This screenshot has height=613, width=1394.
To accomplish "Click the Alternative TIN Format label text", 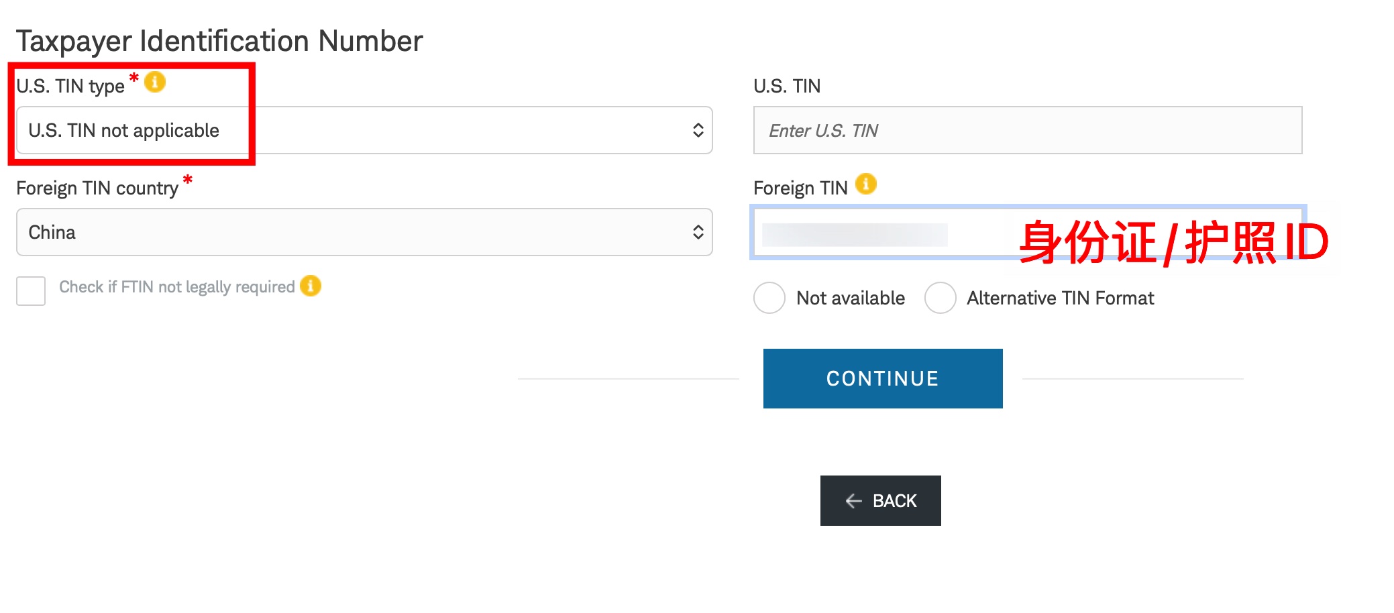I will [x=1061, y=298].
